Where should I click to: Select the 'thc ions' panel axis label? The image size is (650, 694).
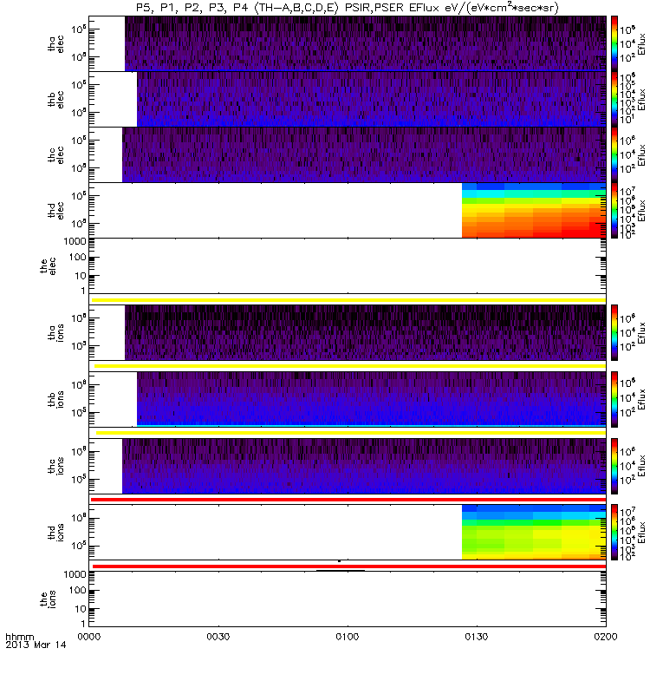coord(55,466)
